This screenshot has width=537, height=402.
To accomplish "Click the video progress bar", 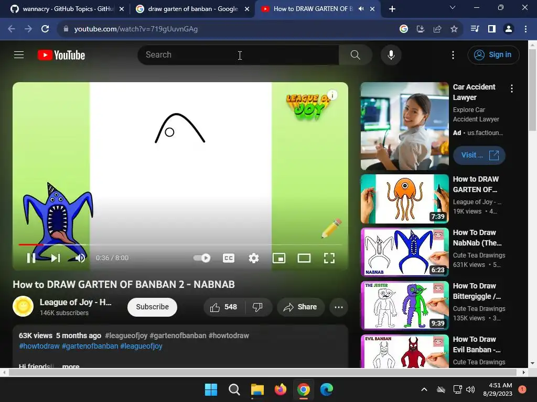I will click(180, 245).
